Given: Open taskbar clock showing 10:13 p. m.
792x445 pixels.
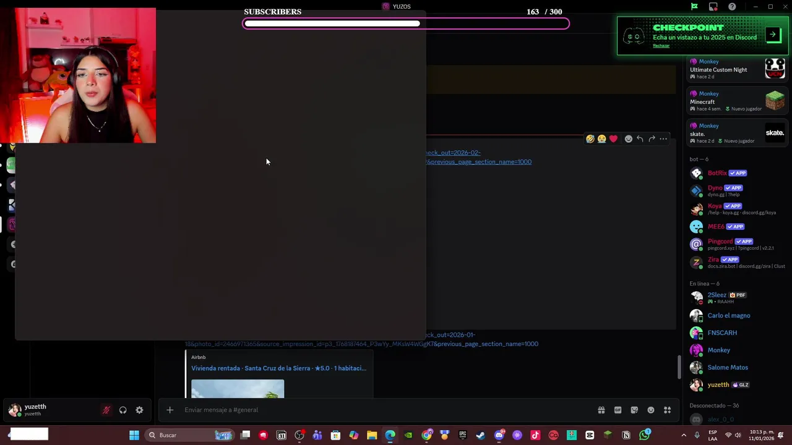Looking at the screenshot, I should point(760,435).
